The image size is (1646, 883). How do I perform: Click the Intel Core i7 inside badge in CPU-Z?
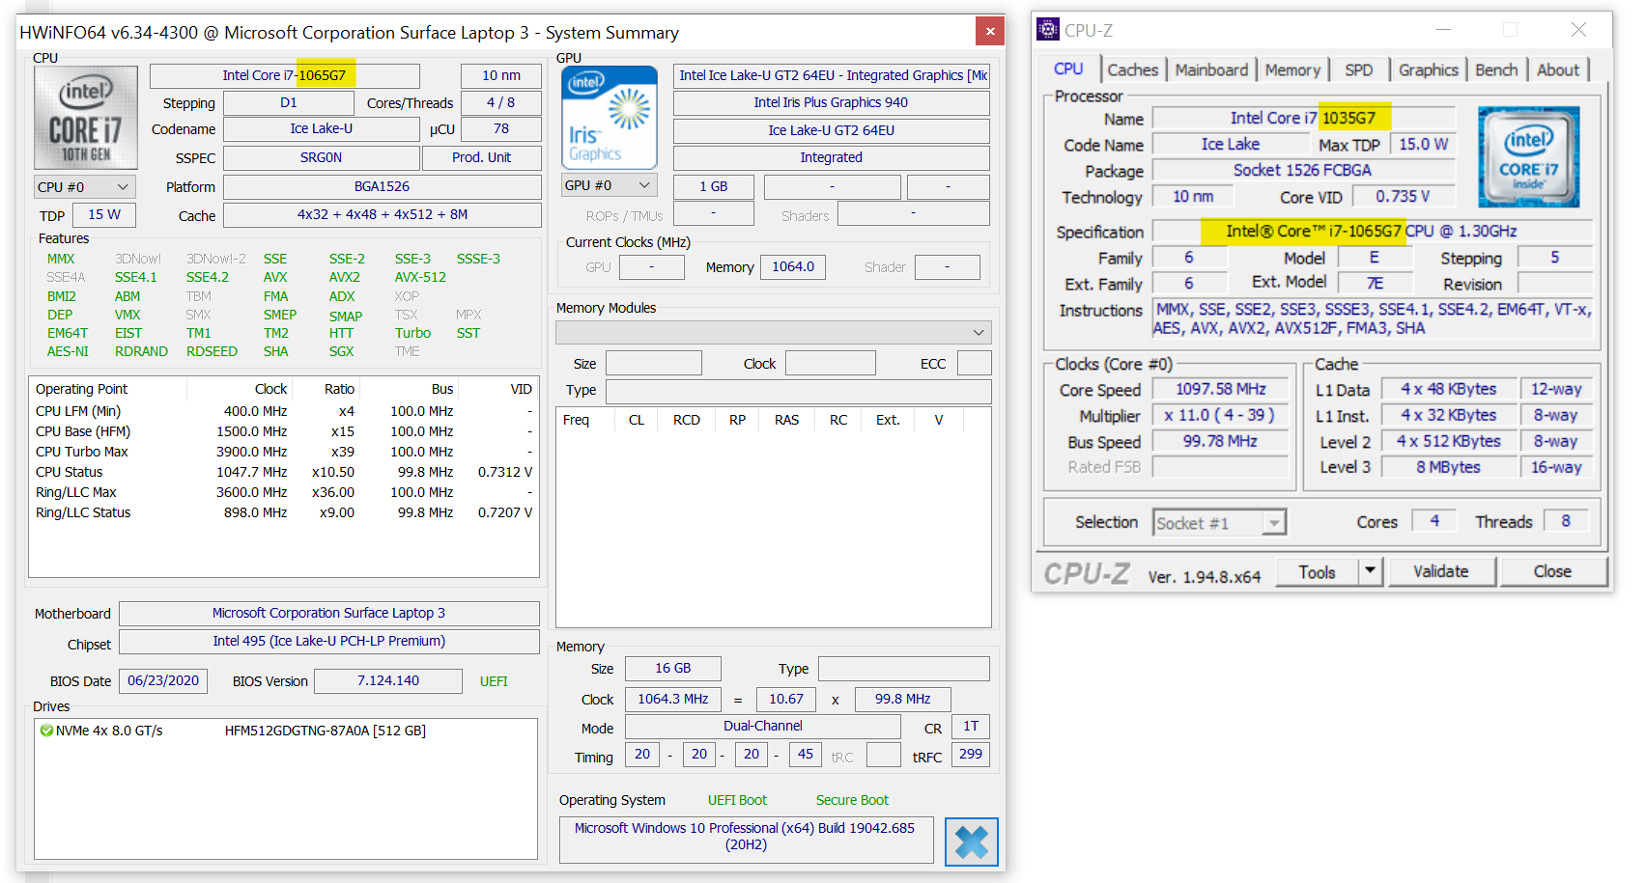pyautogui.click(x=1528, y=157)
